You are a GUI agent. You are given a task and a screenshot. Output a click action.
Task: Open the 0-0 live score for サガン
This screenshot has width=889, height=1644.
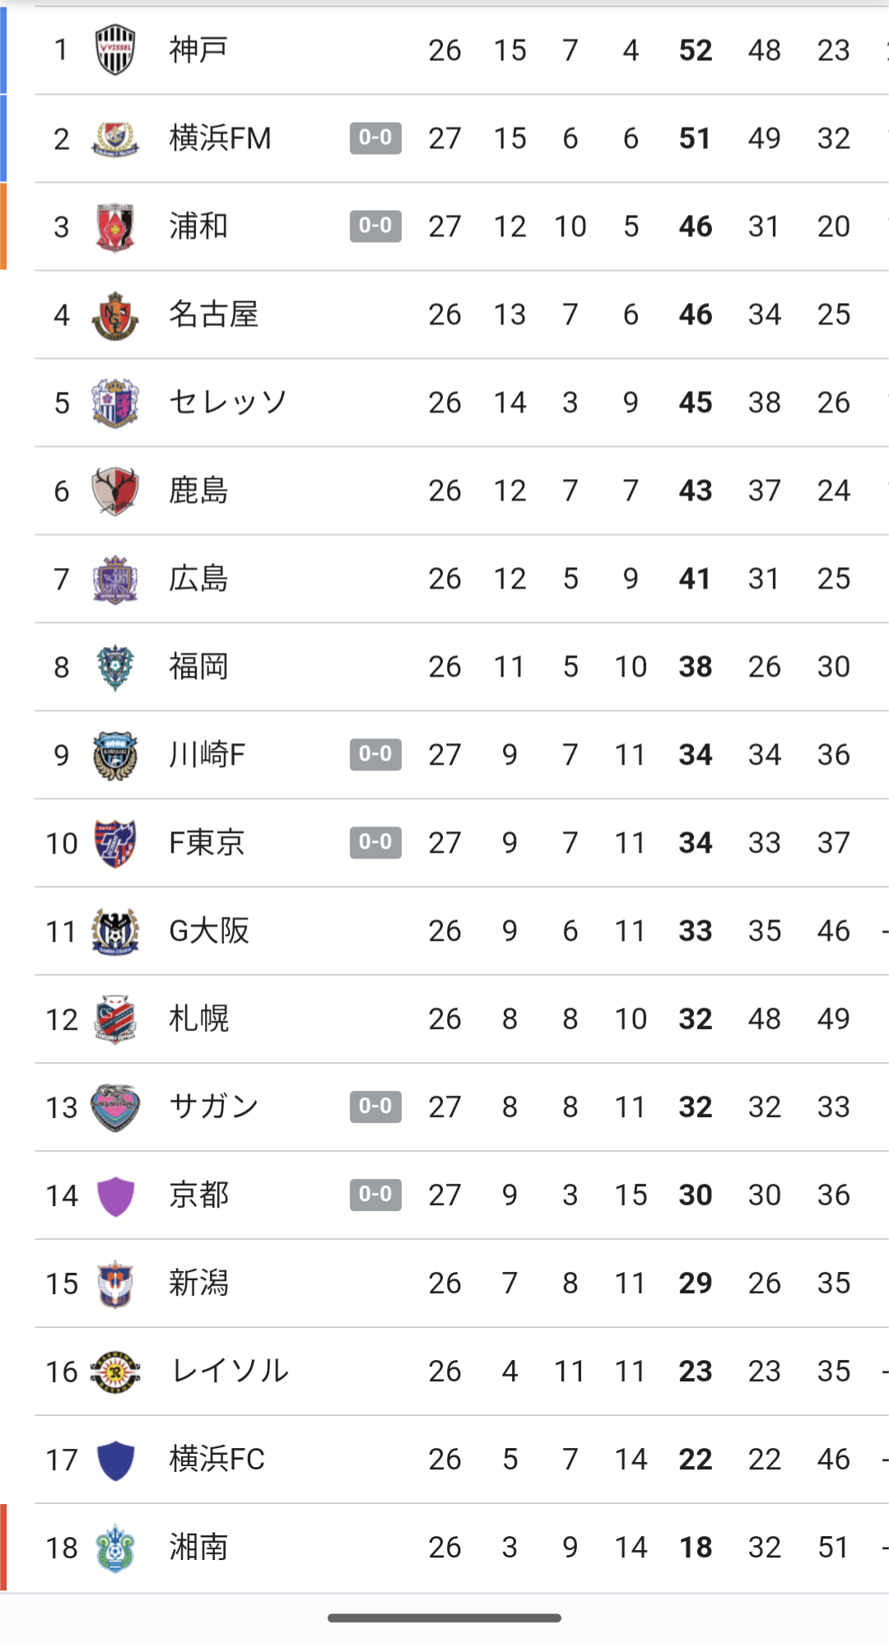tap(375, 1106)
